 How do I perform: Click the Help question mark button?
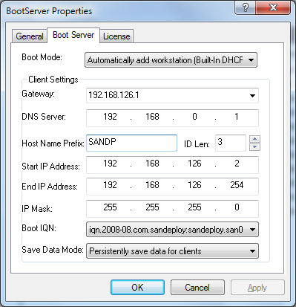[245, 7]
